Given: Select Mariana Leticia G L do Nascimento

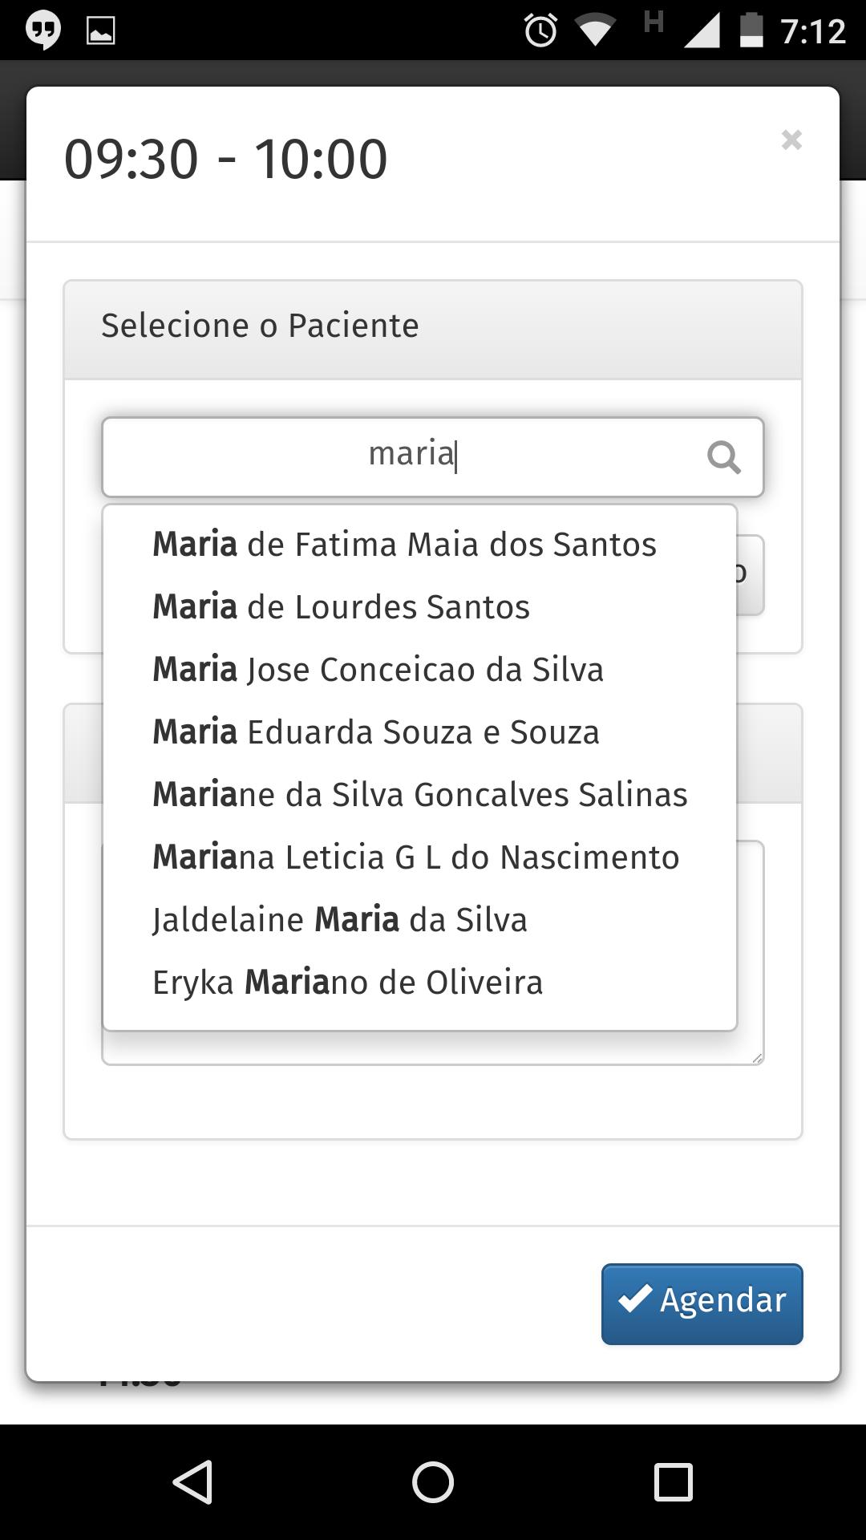Looking at the screenshot, I should pyautogui.click(x=415, y=857).
